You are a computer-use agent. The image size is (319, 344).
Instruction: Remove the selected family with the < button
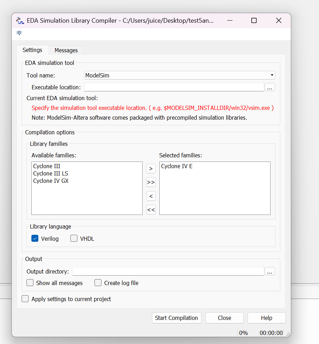coord(151,196)
